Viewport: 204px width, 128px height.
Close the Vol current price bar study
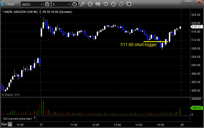[x=35, y=118]
